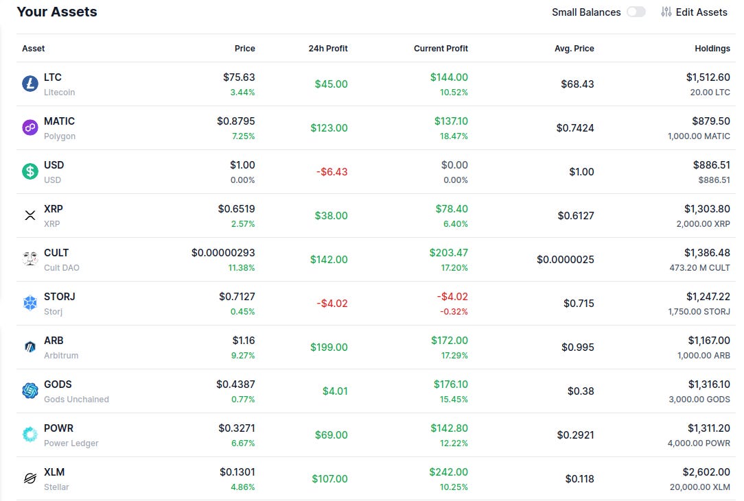Click XLM current profit $242.00
The width and height of the screenshot is (744, 501).
point(448,472)
